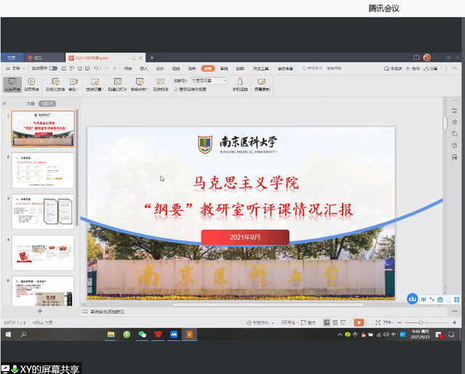The height and width of the screenshot is (374, 465).
Task: Open WPS Office icon on the taskbar
Action: tap(158, 335)
